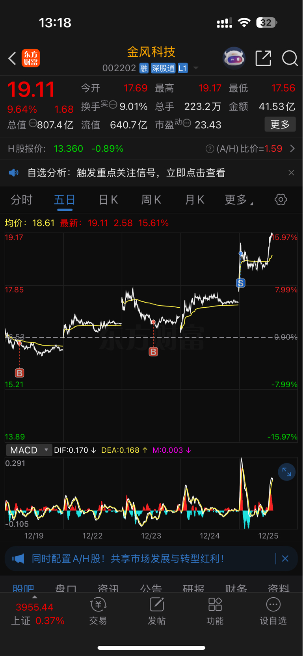Tap the A/H ratio help icon
This screenshot has width=303, height=656.
click(x=210, y=149)
